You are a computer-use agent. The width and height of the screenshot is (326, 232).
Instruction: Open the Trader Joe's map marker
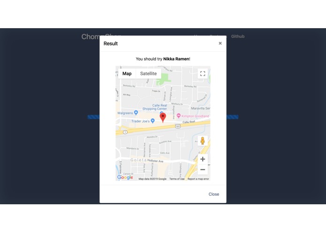coord(152,121)
